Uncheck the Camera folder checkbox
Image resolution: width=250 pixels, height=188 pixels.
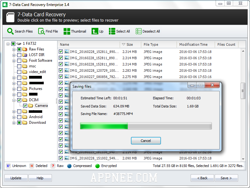click(25, 106)
